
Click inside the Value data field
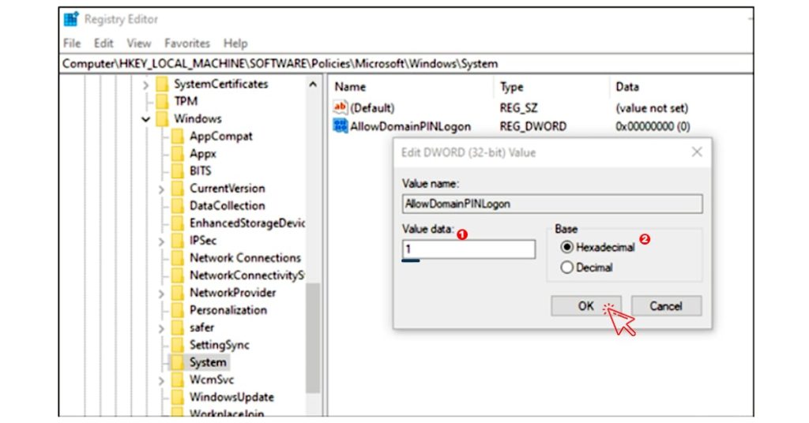(468, 249)
